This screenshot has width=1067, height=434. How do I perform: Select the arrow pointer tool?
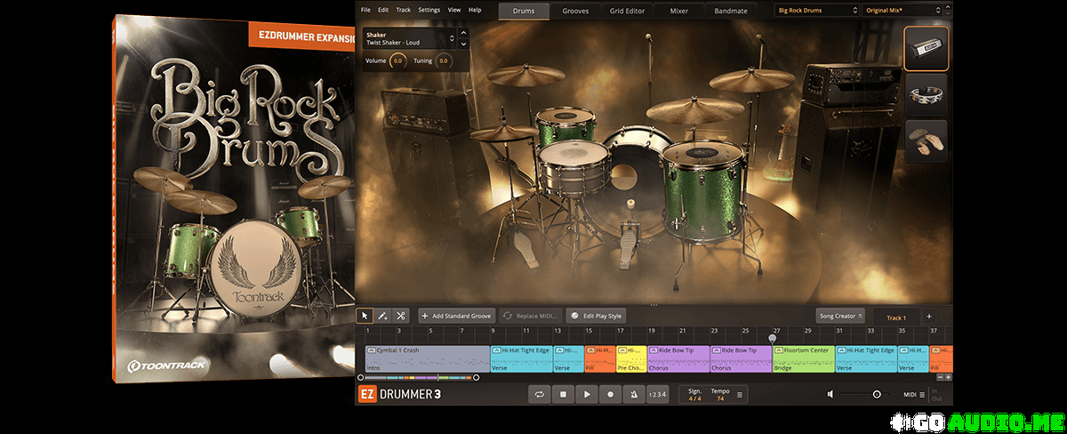point(365,316)
